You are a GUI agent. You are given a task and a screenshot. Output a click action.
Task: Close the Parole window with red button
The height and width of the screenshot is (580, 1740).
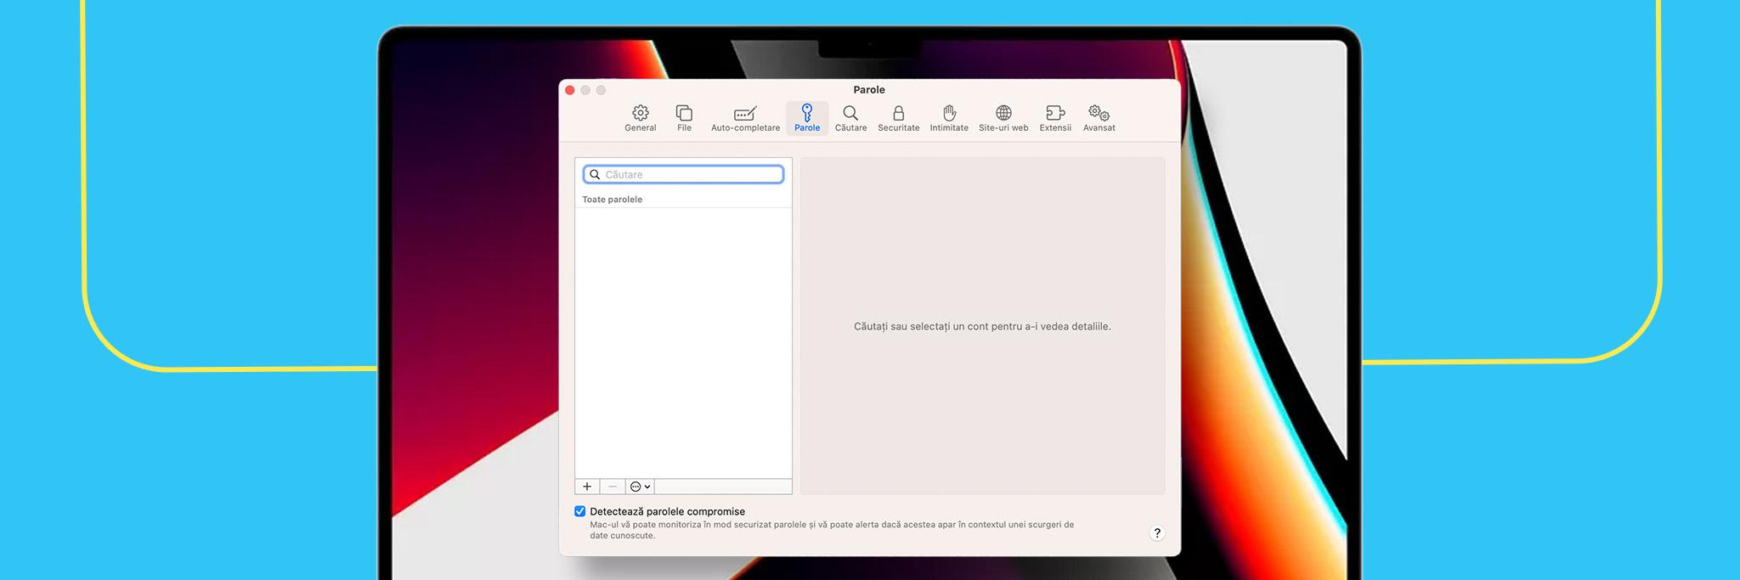click(570, 90)
